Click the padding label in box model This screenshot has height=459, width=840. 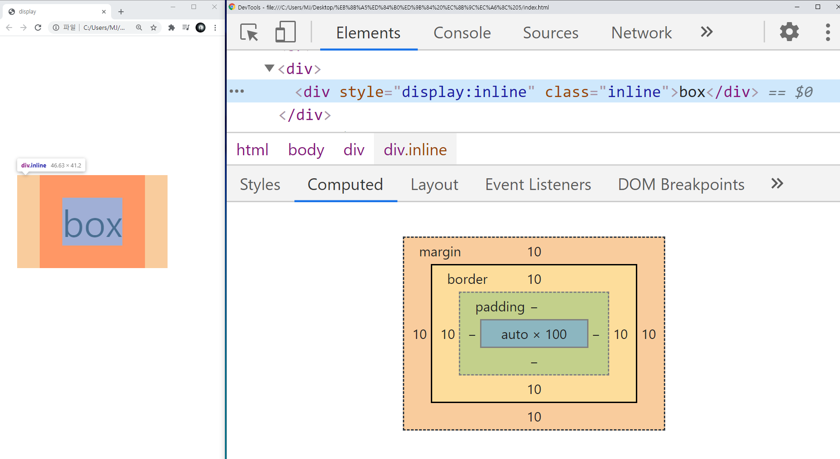tap(500, 307)
